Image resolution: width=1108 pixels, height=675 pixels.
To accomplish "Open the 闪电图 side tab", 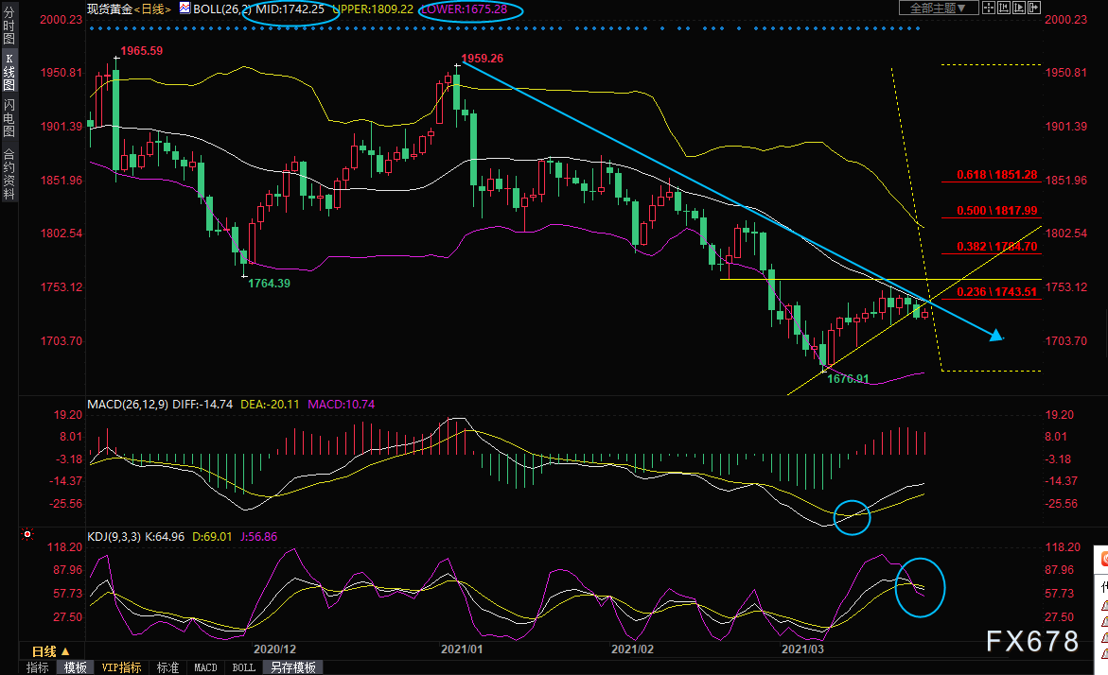I will pos(9,119).
